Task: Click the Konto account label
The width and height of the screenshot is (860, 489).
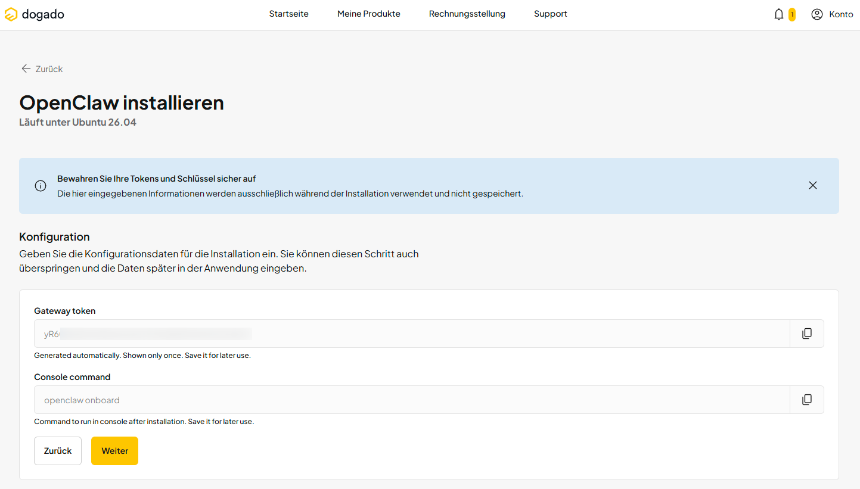Action: pos(841,14)
